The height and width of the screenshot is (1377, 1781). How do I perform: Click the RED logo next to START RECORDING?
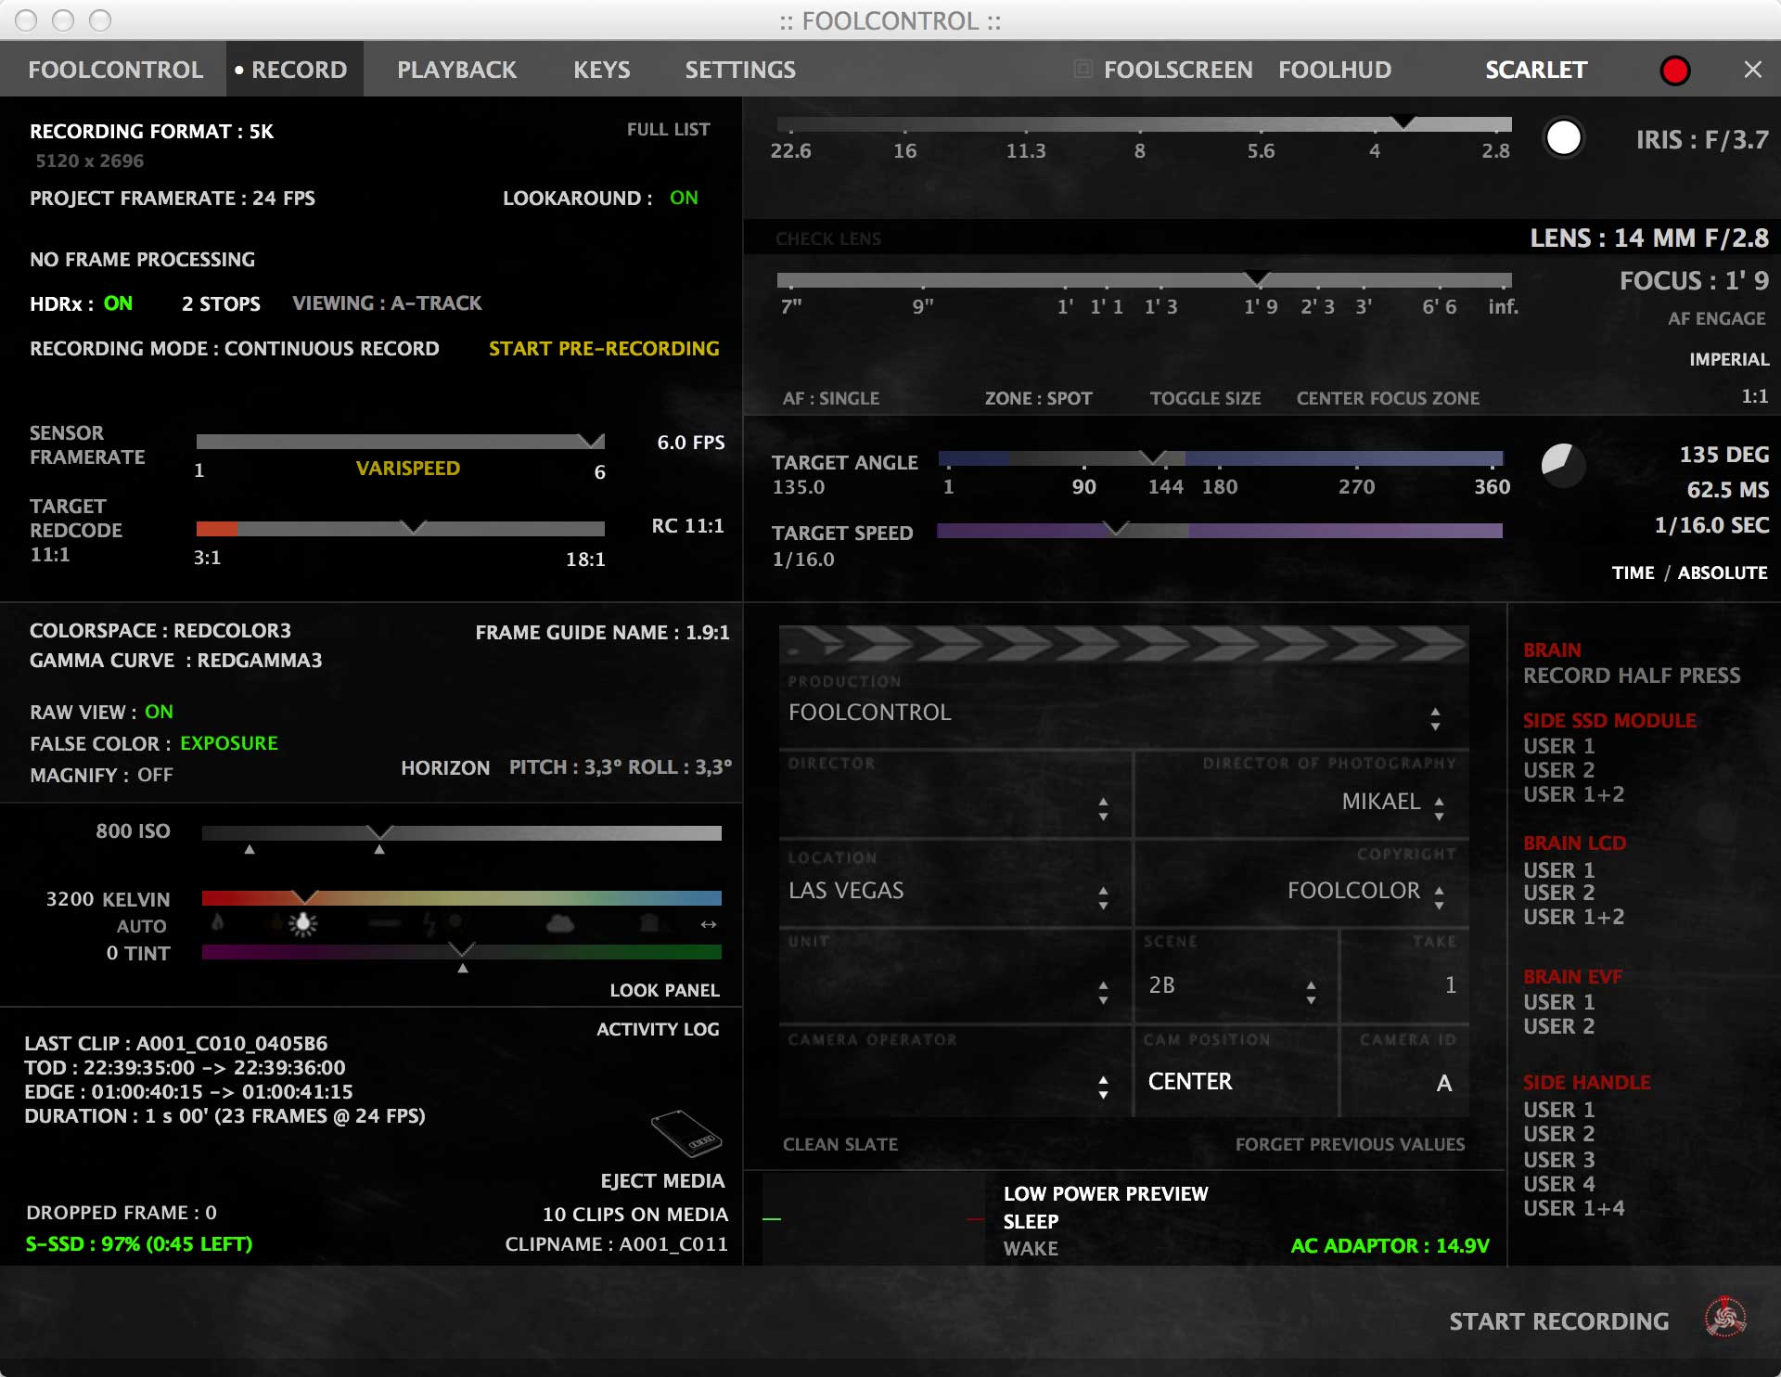1725,1317
